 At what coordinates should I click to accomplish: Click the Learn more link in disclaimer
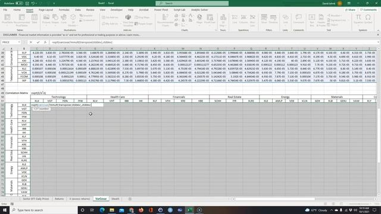click(x=133, y=35)
